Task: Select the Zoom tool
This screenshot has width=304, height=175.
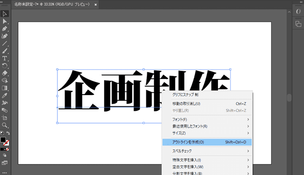Action: (x=4, y=125)
